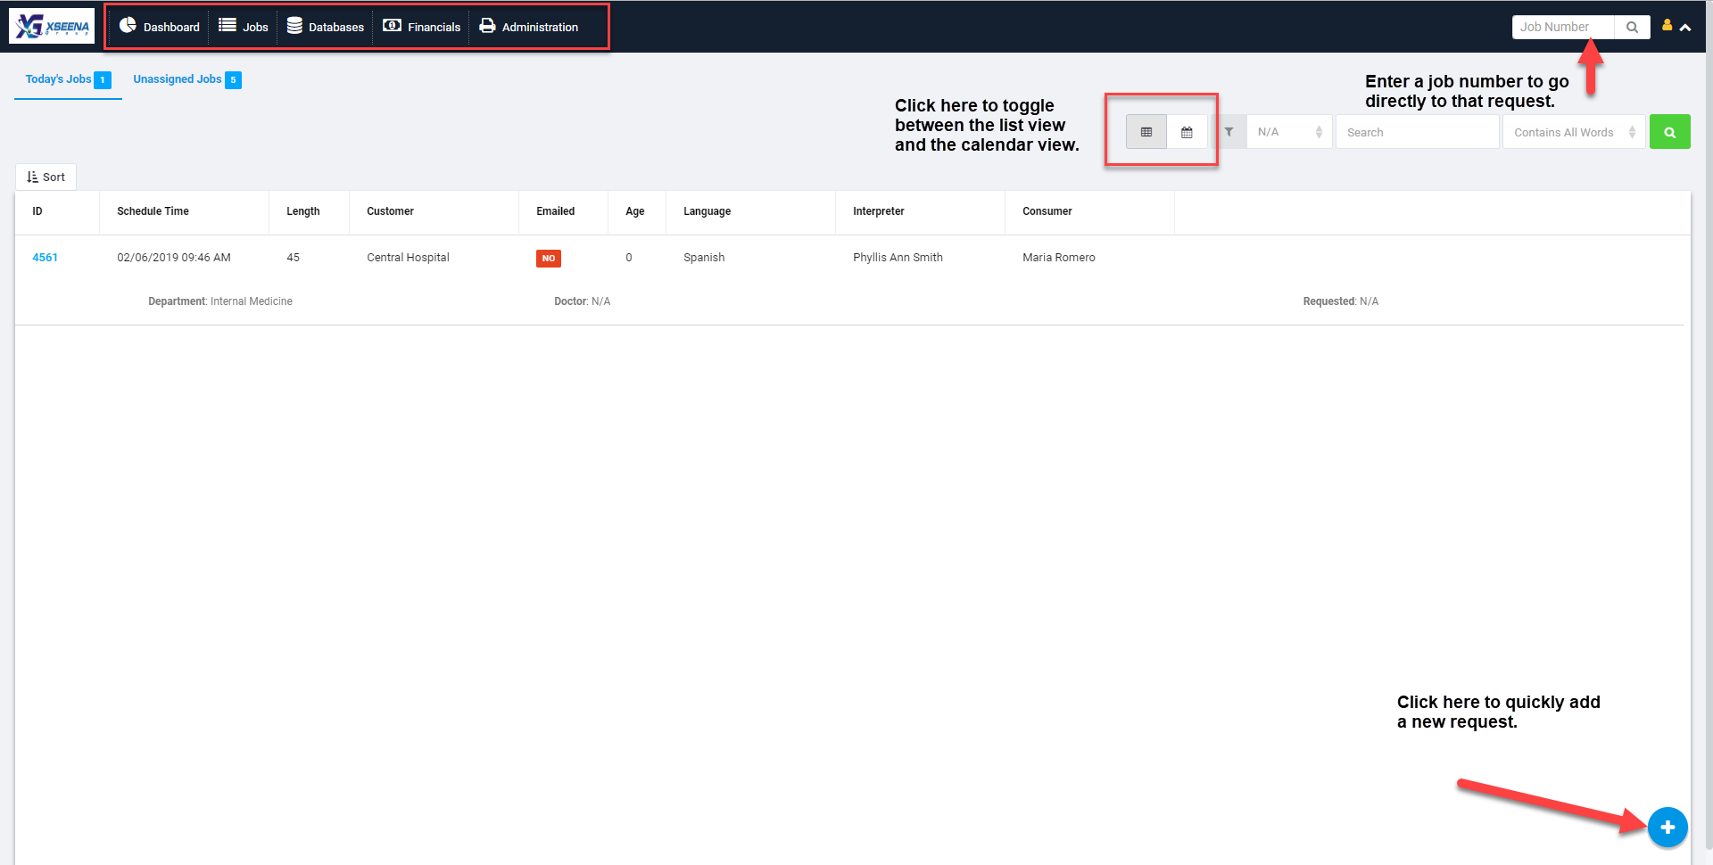Click the Spanish language cell
Screen dimensions: 1713x865
(704, 257)
